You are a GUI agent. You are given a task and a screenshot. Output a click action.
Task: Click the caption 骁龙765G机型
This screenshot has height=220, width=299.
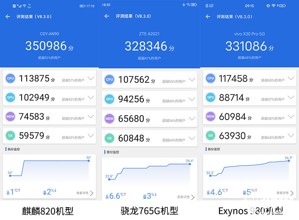pos(149,211)
